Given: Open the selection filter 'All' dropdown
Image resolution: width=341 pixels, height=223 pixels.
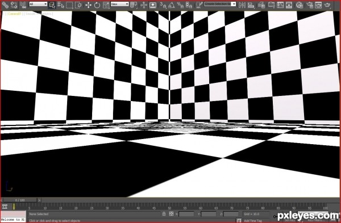Looking at the screenshot, I should (38, 4).
